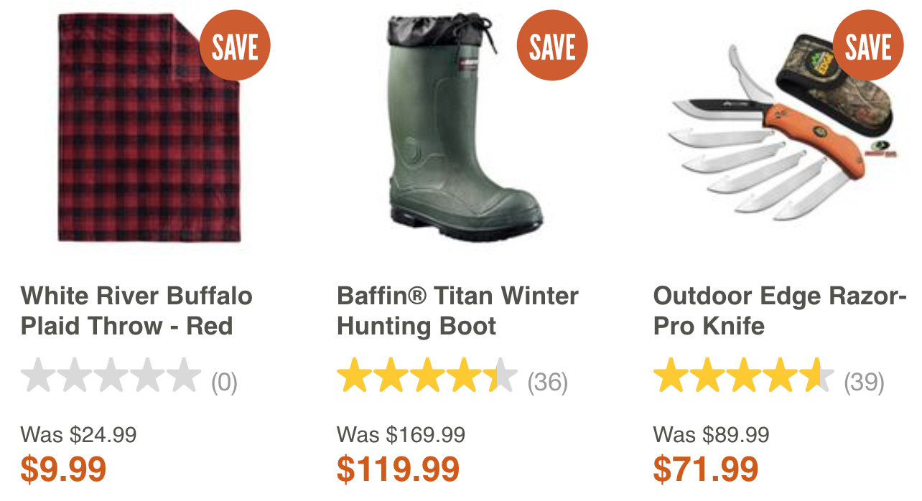
Task: Click the Was $89.99 original price
Action: (x=711, y=434)
